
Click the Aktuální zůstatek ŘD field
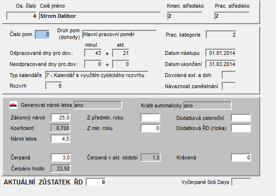(96, 182)
